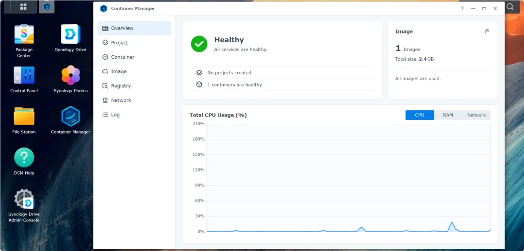Click the green Healthy checkmark icon

(x=199, y=44)
